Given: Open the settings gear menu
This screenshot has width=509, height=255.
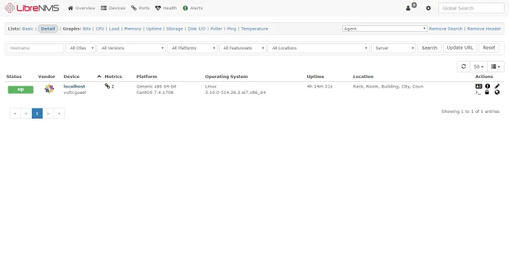Looking at the screenshot, I should (428, 8).
